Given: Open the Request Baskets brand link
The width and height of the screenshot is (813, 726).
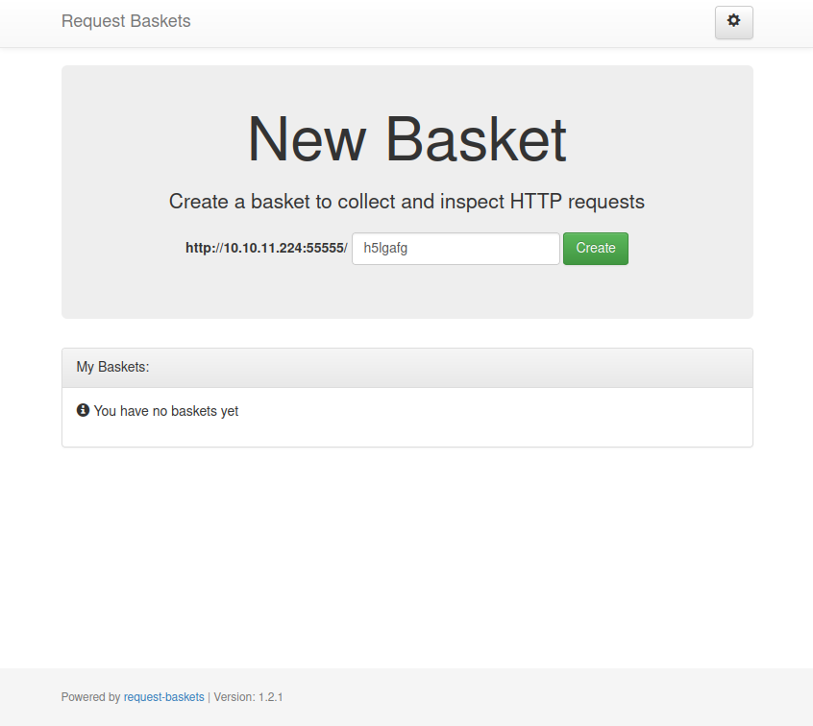Looking at the screenshot, I should coord(126,21).
